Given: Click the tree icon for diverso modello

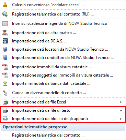Looking at the screenshot, I should click(x=5, y=93).
